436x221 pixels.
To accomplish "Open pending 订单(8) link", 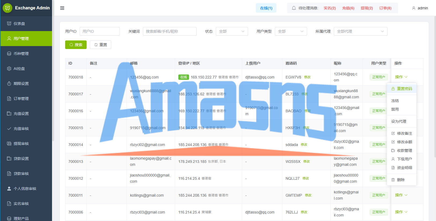I will coord(385,8).
